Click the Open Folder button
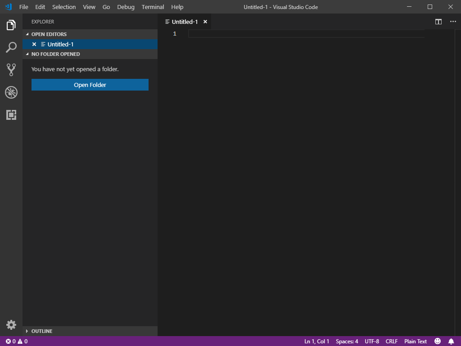Image resolution: width=461 pixels, height=346 pixels. click(90, 85)
